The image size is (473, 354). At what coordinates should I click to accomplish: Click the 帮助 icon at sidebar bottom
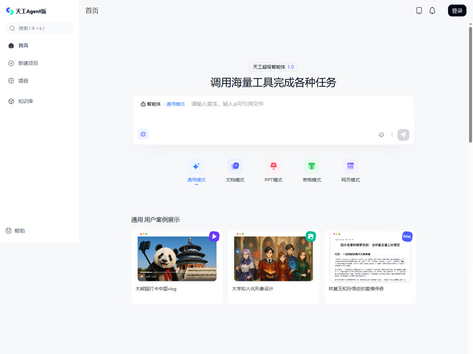coord(8,230)
